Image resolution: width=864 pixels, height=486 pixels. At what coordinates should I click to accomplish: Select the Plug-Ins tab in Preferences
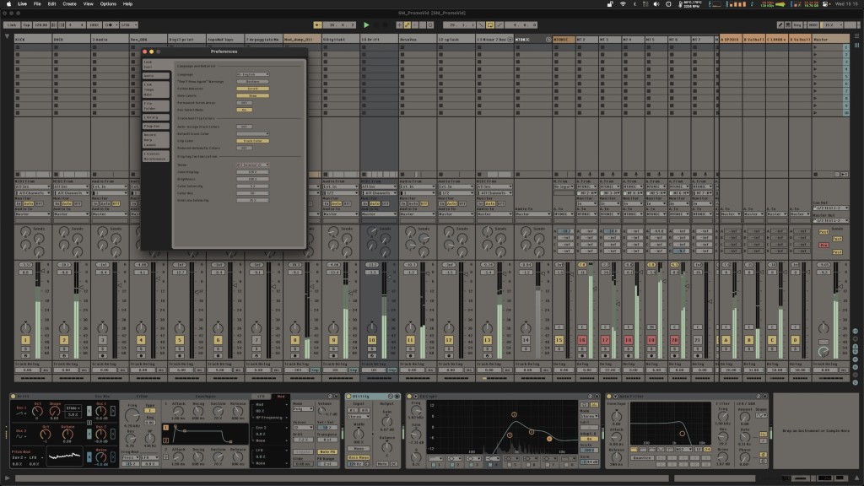click(151, 126)
